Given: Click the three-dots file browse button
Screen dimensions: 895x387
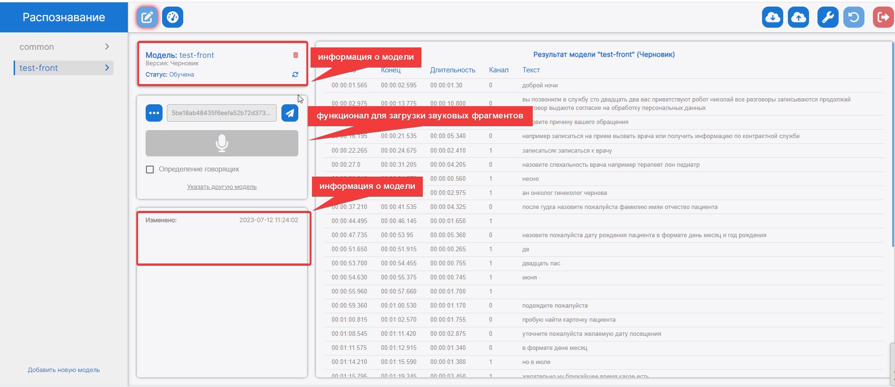Looking at the screenshot, I should [154, 113].
